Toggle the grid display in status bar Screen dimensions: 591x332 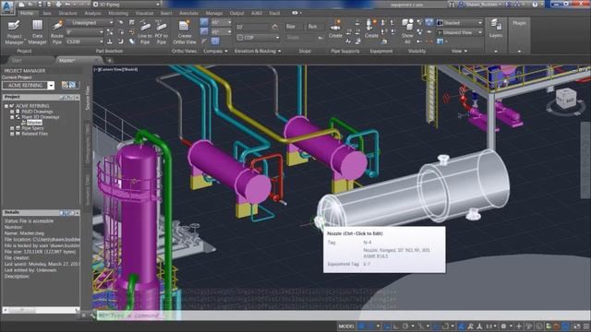tap(362, 326)
